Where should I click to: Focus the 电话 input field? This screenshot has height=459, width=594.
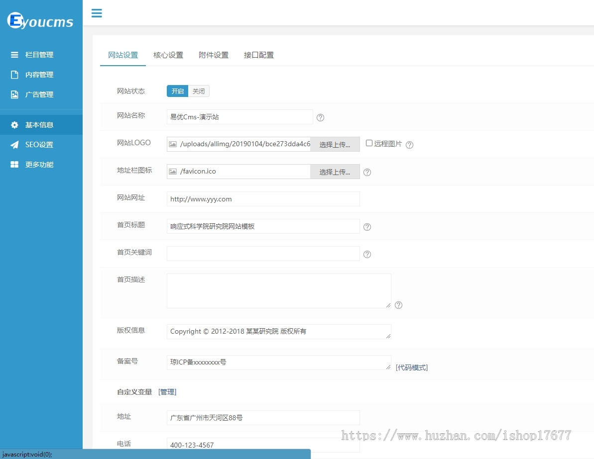tap(263, 445)
